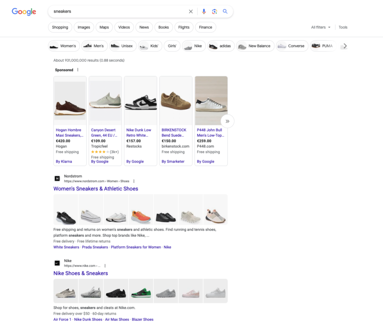Open the Sponsored three-dot options
This screenshot has width=383, height=329.
[78, 70]
